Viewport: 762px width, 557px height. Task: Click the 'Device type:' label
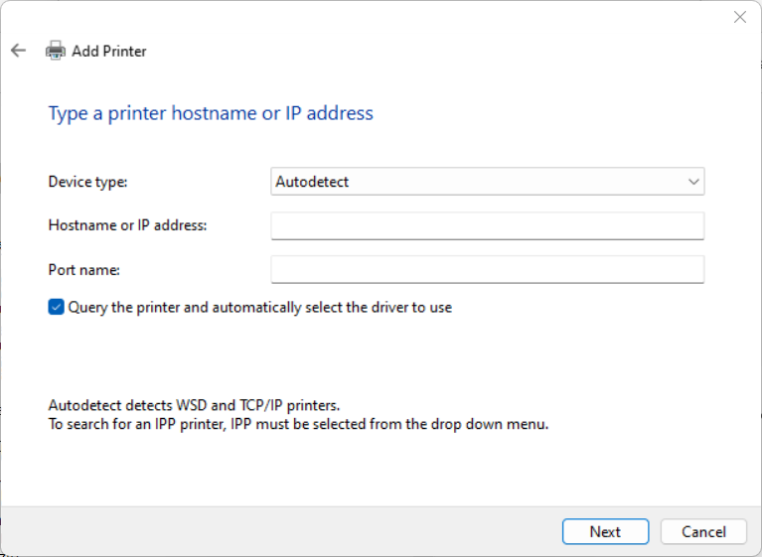88,182
